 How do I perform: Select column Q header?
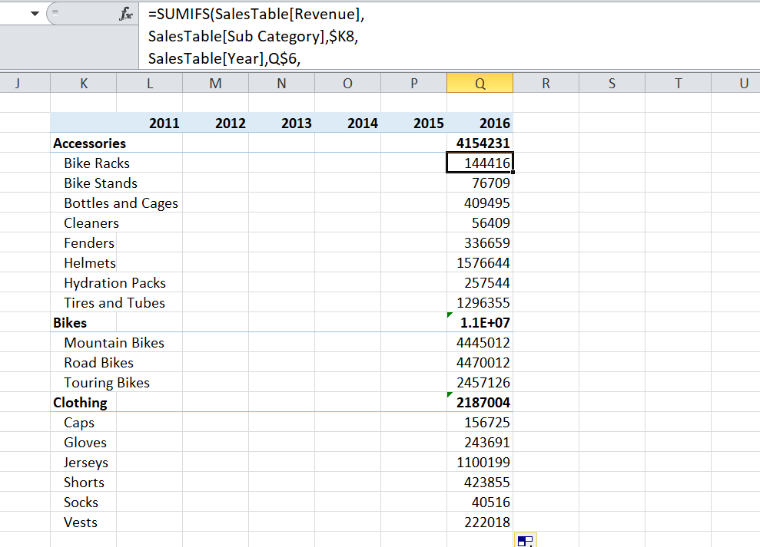(480, 84)
